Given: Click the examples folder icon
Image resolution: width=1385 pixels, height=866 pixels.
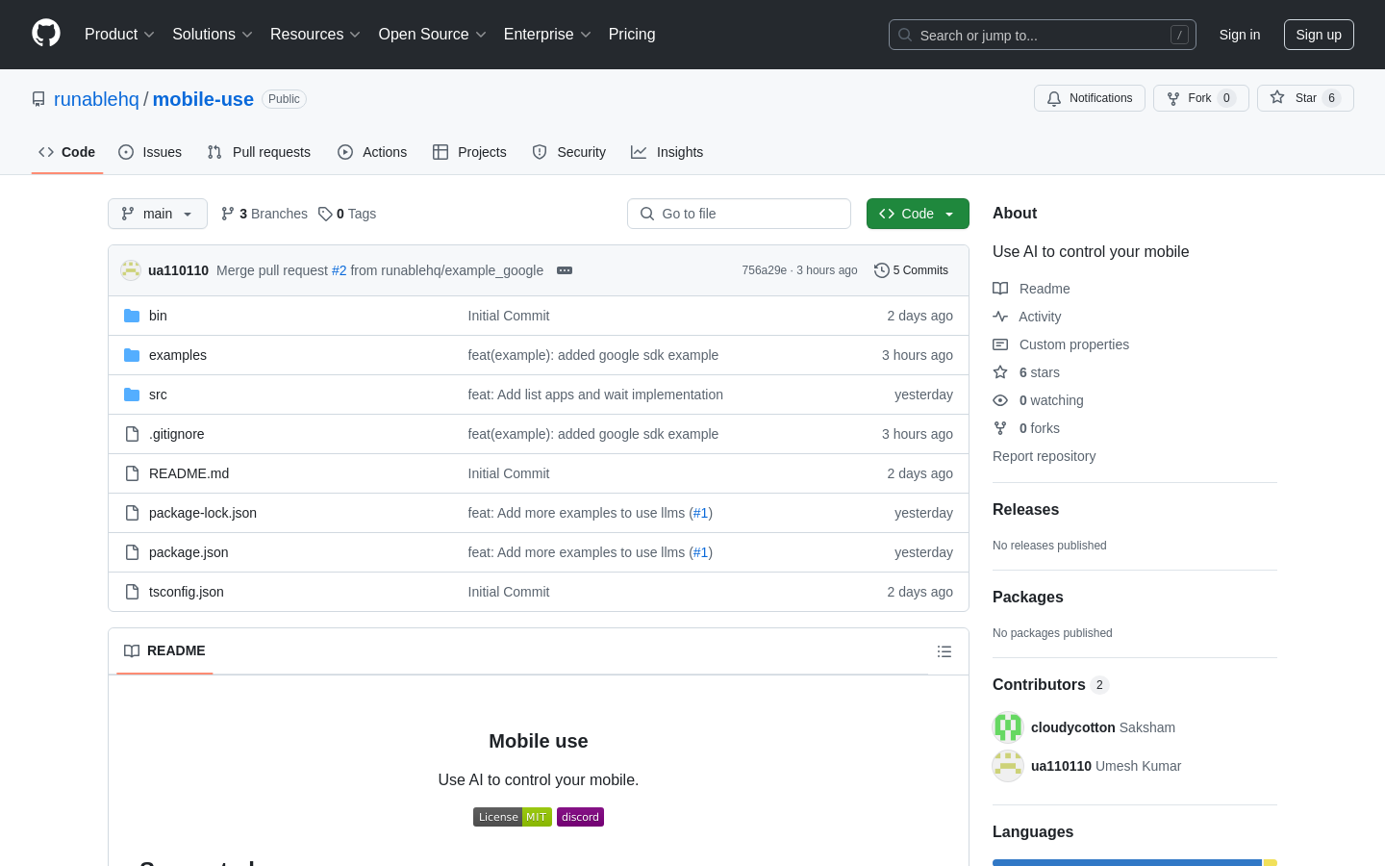Looking at the screenshot, I should 132,355.
